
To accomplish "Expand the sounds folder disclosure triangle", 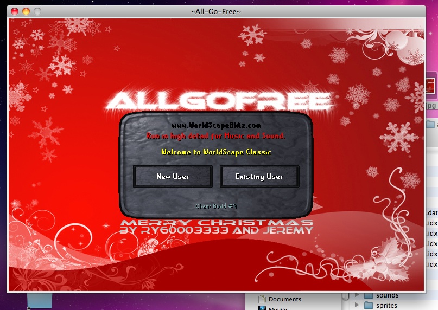I will tap(357, 295).
